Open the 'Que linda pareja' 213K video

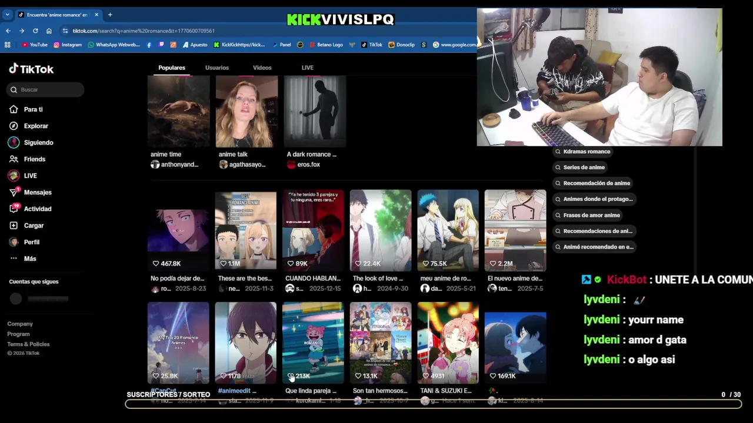coord(313,343)
